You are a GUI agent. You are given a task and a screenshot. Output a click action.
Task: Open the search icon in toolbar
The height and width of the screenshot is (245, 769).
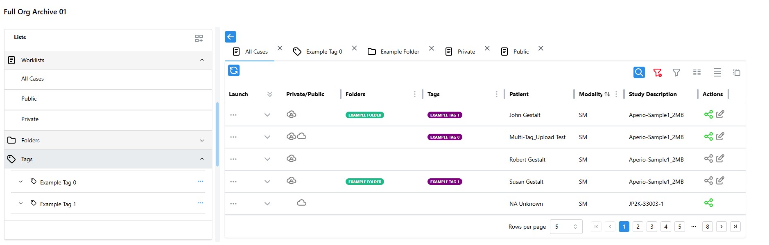pyautogui.click(x=639, y=72)
